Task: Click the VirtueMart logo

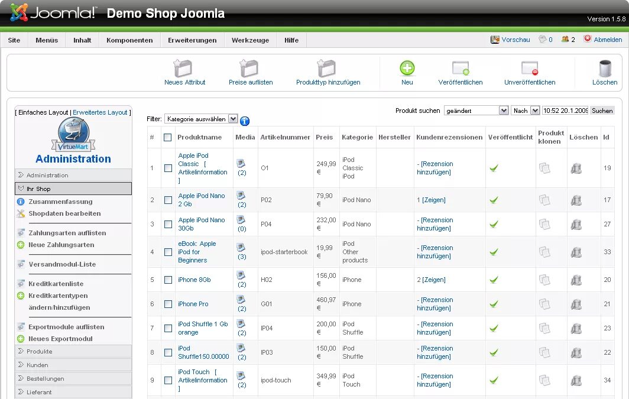Action: 73,135
